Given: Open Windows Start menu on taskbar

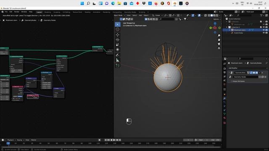Looking at the screenshot, I should coord(82,3).
